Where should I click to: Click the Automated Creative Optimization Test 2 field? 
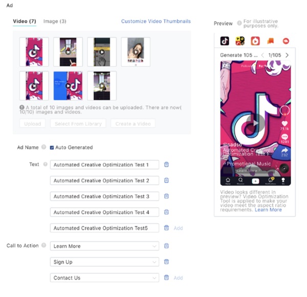coord(104,180)
